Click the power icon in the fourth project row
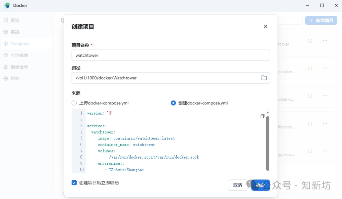Viewport: 342px width, 199px height. (x=310, y=123)
